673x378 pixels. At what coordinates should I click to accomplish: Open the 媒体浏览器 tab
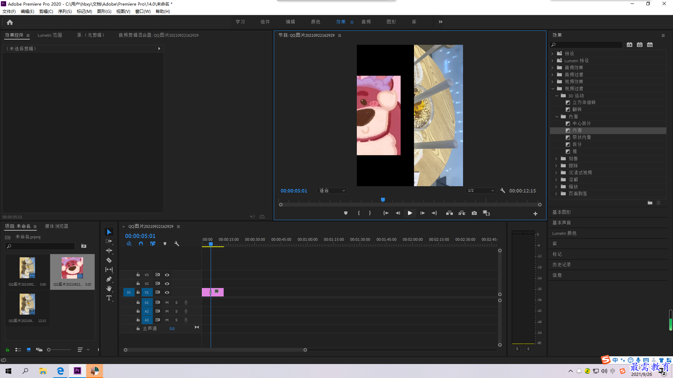tap(56, 226)
